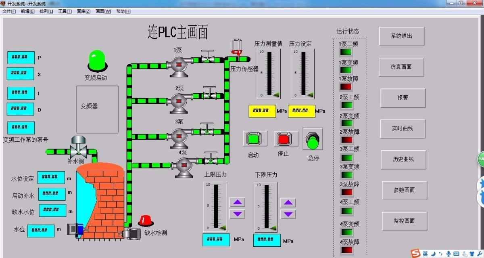Click the 上限压力 MPa value field
The image size is (484, 258).
click(x=216, y=240)
